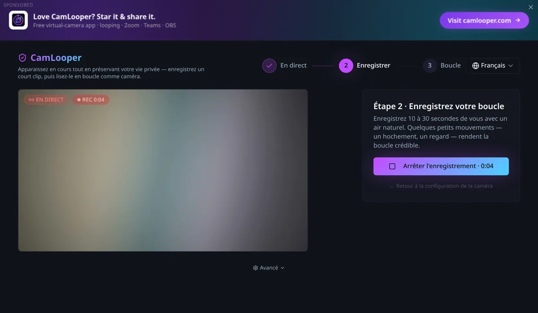Viewport: 538px width, 313px height.
Task: Visit camlooper.com via banner button
Action: pos(484,21)
